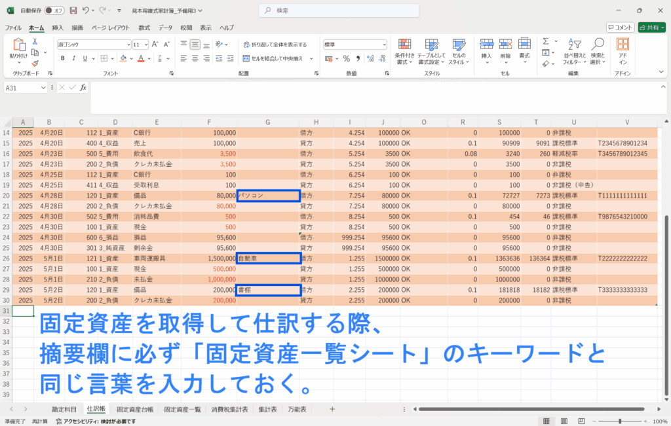
Task: Open the File (ファイル) tab
Action: 13,27
